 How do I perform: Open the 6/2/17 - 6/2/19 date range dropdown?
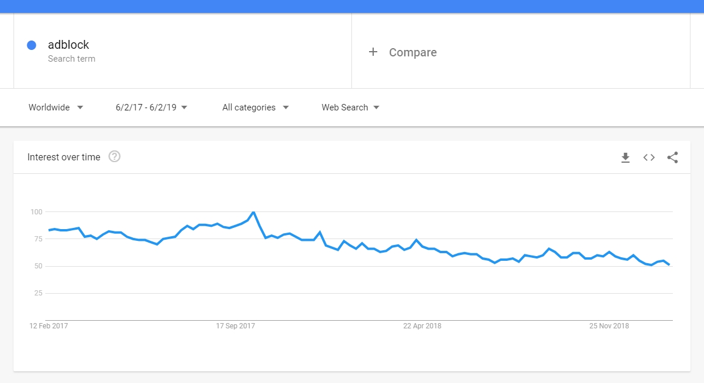(x=151, y=107)
